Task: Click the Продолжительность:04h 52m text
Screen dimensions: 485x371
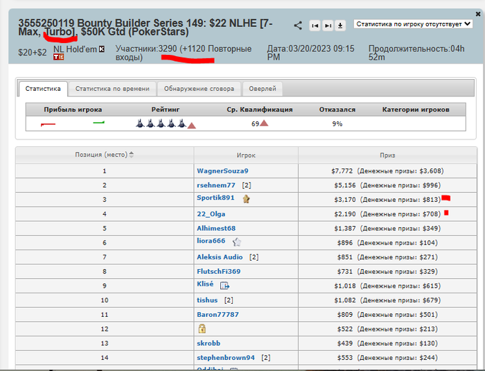Action: pyautogui.click(x=416, y=53)
